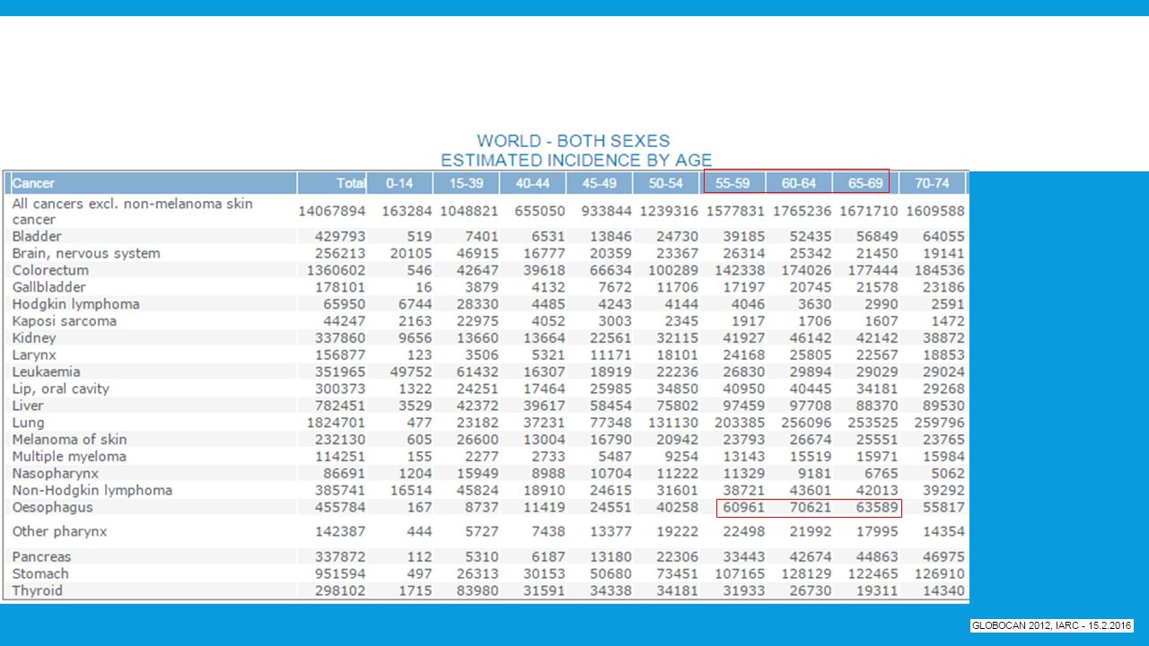Select the 70-74 age column header

tap(932, 183)
